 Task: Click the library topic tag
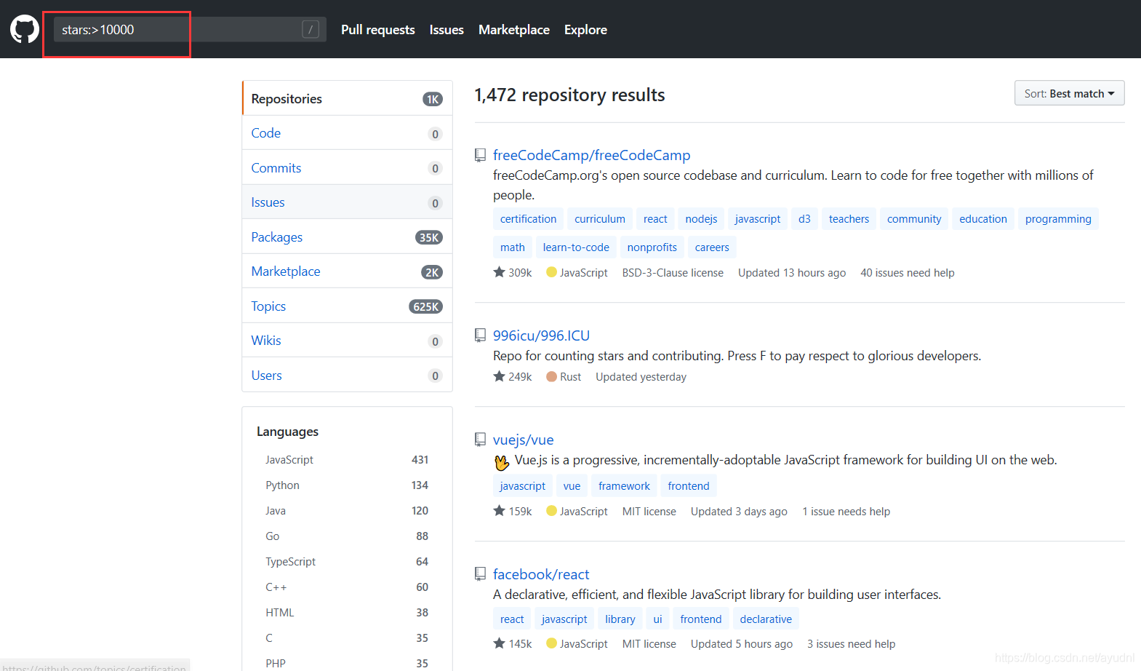[x=620, y=619]
